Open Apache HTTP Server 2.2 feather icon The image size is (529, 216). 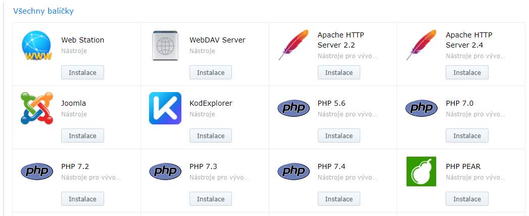(293, 45)
